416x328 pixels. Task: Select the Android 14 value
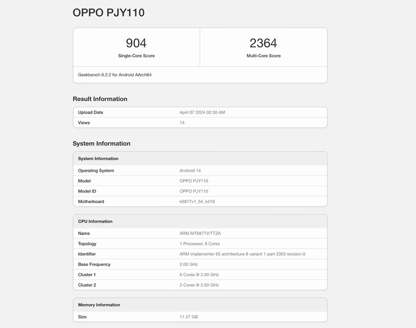point(190,170)
